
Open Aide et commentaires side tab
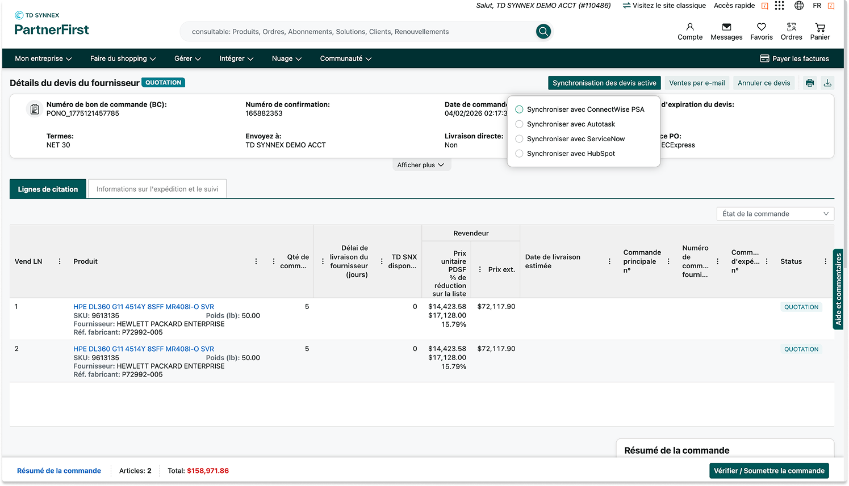coord(838,289)
